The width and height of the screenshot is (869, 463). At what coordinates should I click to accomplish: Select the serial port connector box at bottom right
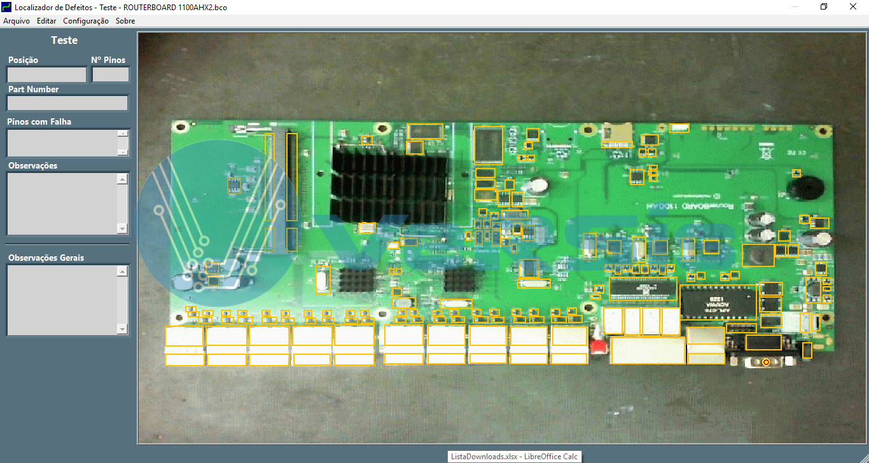763,342
